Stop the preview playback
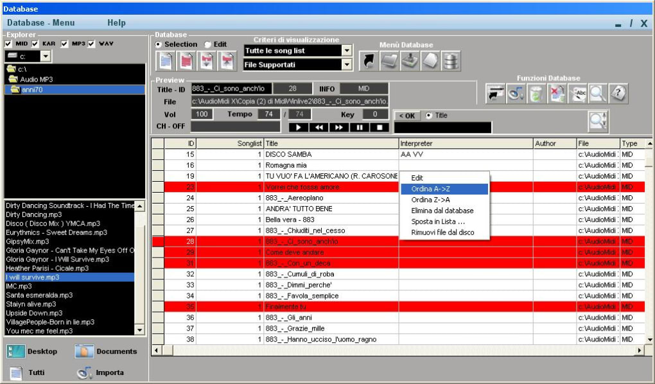 coord(380,127)
